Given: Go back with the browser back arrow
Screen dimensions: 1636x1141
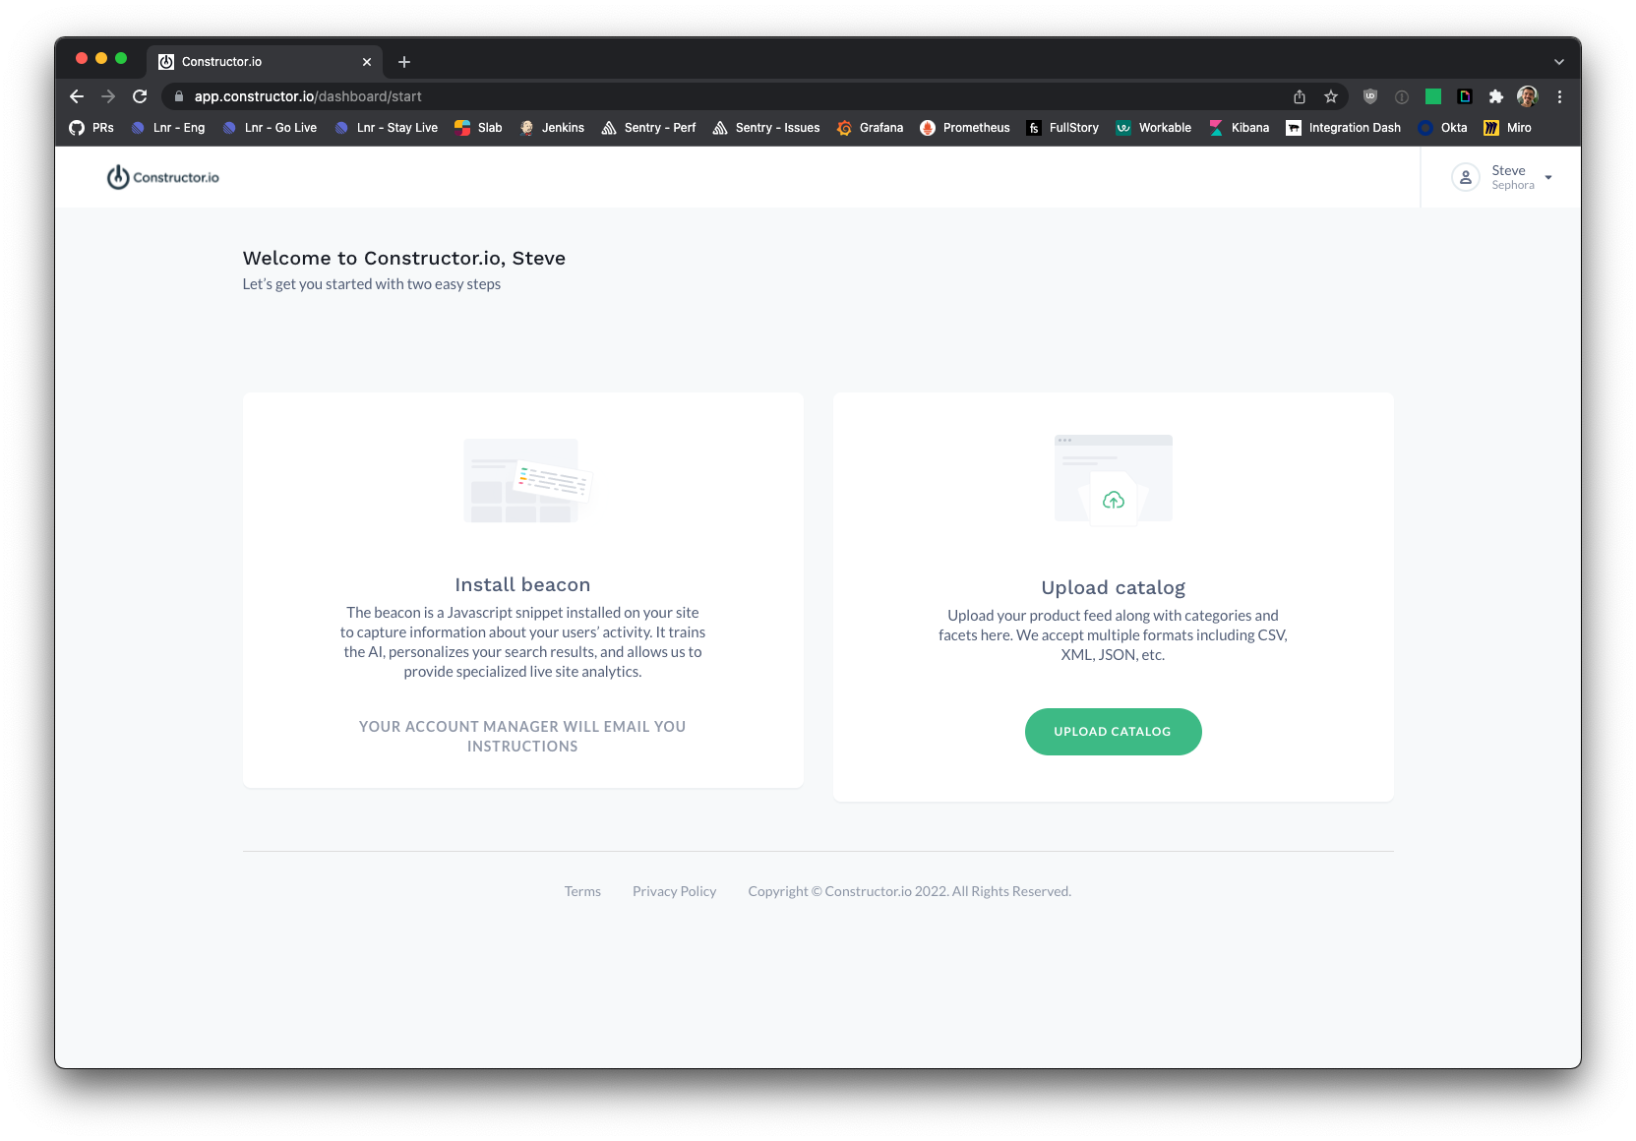Looking at the screenshot, I should (x=77, y=96).
